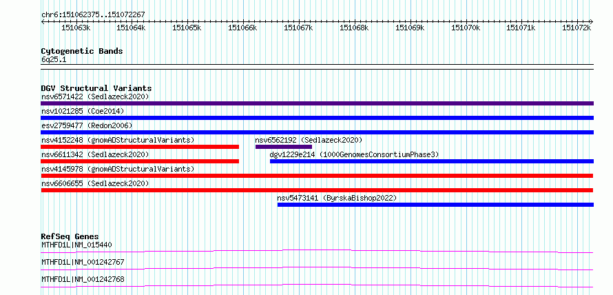The height and width of the screenshot is (295, 613).
Task: Select the magenta transcript line for NM_015440
Action: [x=317, y=251]
